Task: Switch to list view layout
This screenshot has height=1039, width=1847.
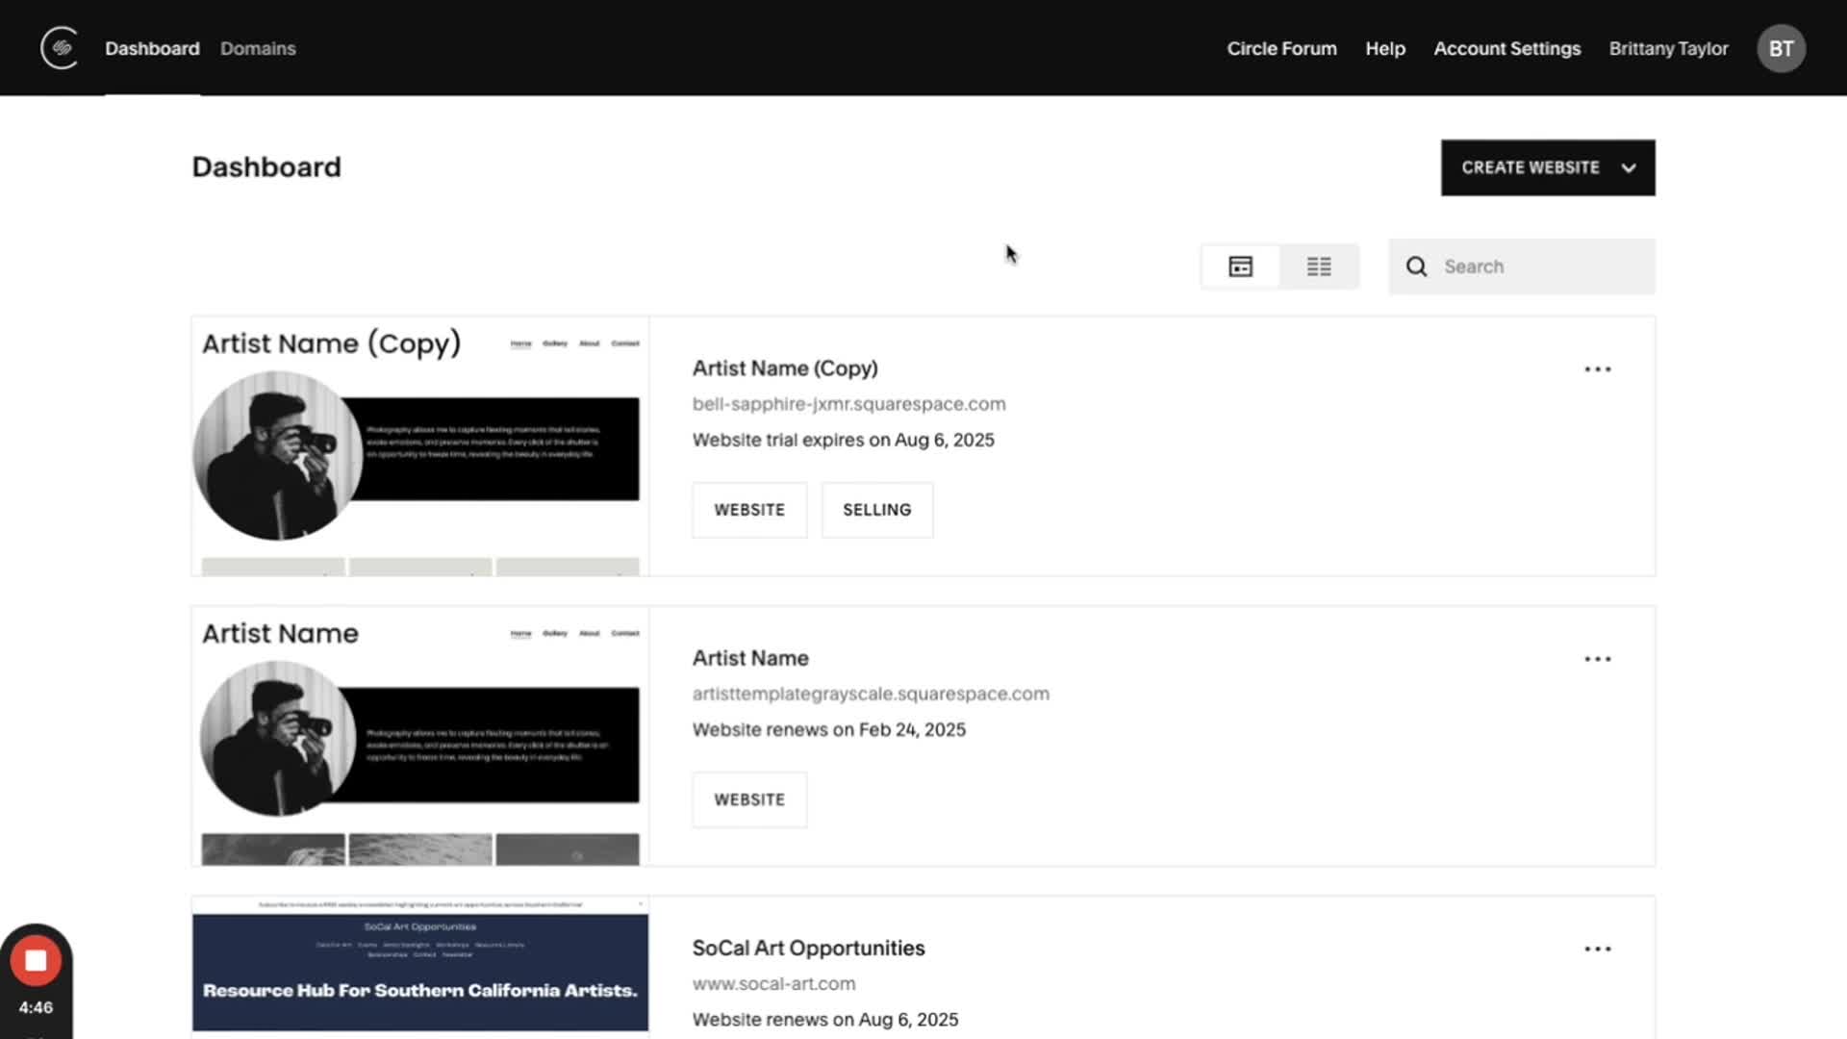Action: click(1319, 266)
